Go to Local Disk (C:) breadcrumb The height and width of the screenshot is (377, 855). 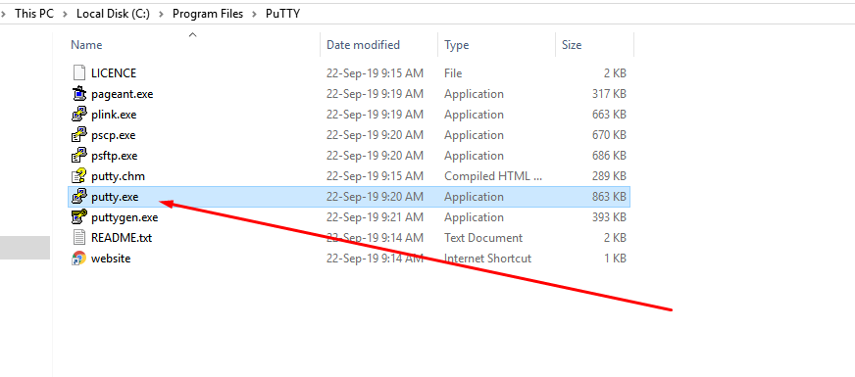tap(113, 14)
